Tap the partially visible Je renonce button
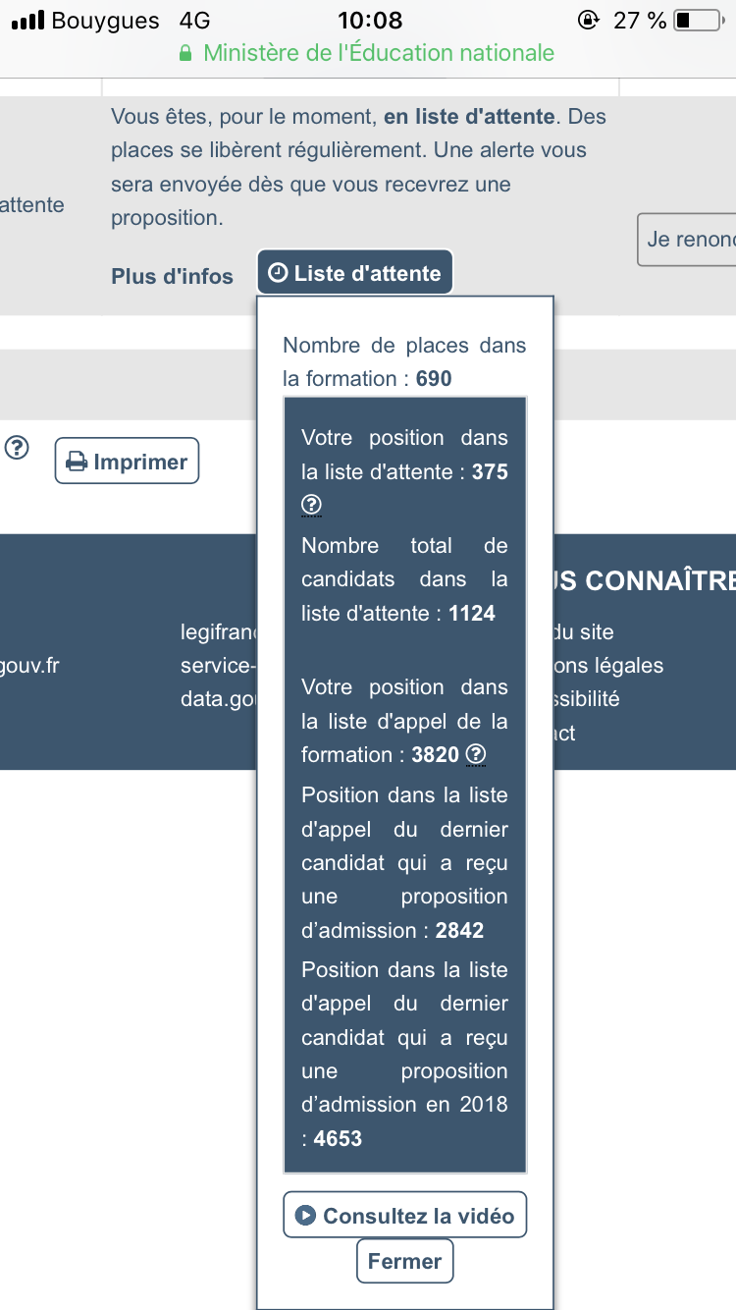 689,240
